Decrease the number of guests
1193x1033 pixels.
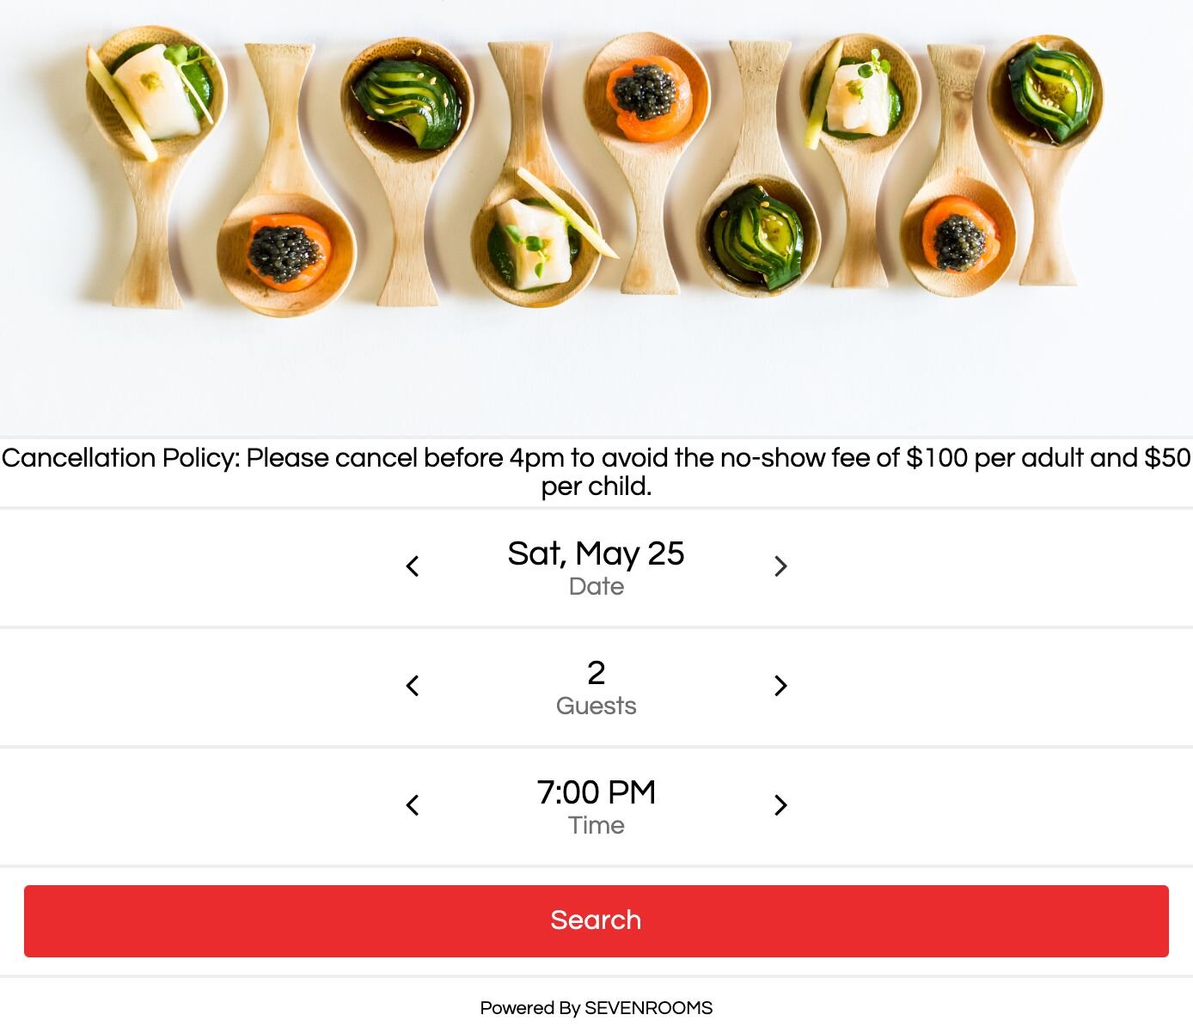coord(413,686)
